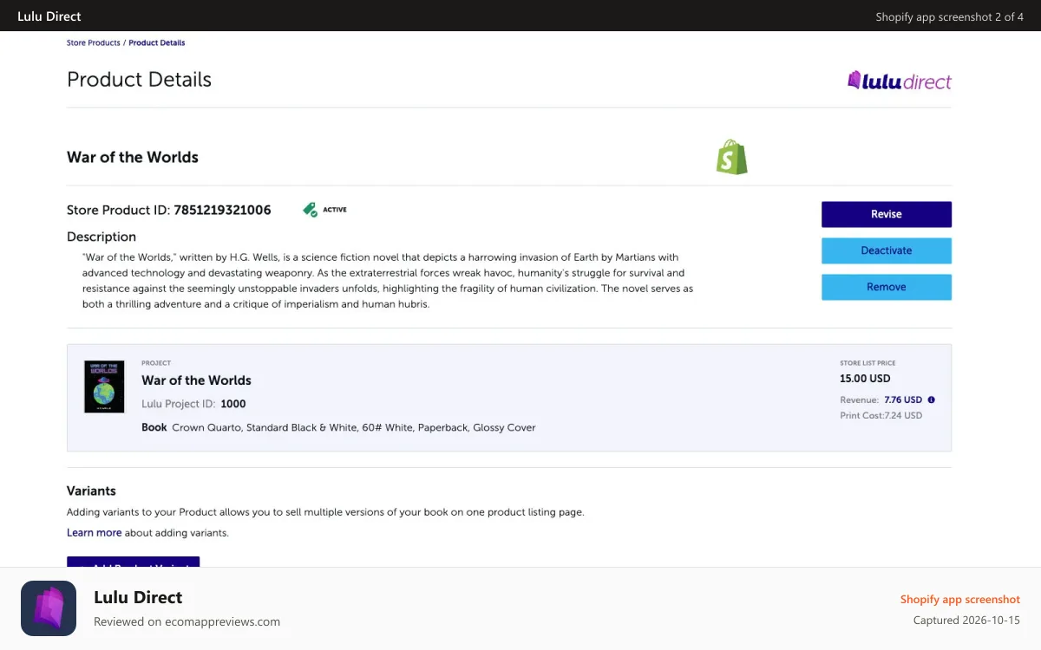Open the War of the Worlds cover thumbnail
Screen dimensions: 1041x650
(104, 387)
